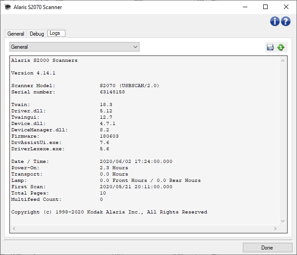
Task: Click the 'Power-On:' label
Action: [x=25, y=168]
